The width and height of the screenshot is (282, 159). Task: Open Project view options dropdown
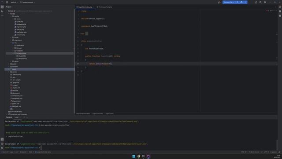9,7
